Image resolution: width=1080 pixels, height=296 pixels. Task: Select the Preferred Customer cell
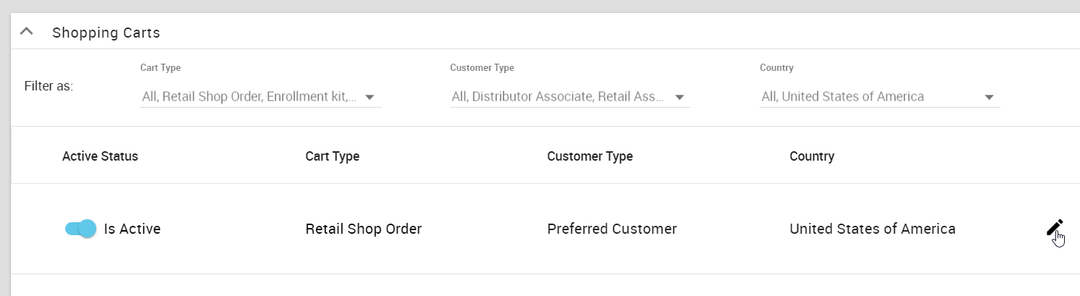[612, 229]
